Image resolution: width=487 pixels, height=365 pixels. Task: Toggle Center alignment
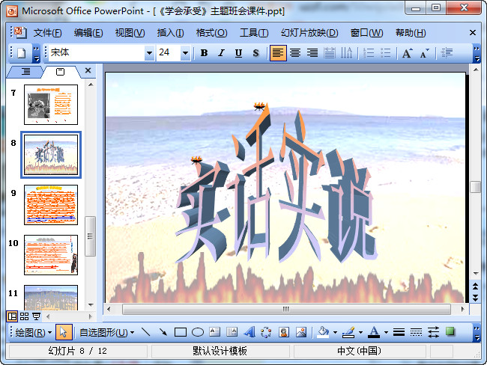coord(295,53)
